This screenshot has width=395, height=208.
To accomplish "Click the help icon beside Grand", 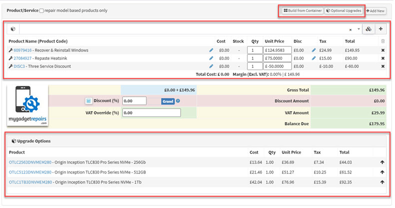I will click(x=178, y=101).
